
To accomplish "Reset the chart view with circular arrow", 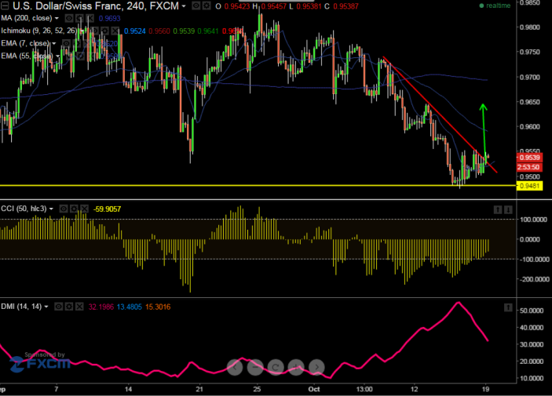I will [276, 367].
